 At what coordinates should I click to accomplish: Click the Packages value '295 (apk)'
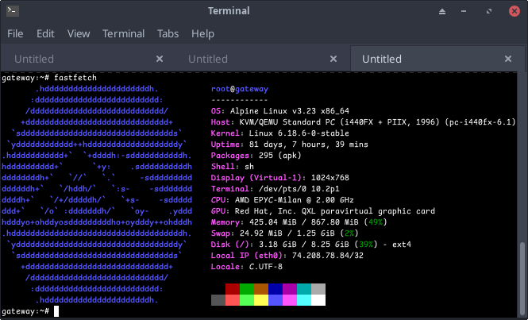click(280, 156)
